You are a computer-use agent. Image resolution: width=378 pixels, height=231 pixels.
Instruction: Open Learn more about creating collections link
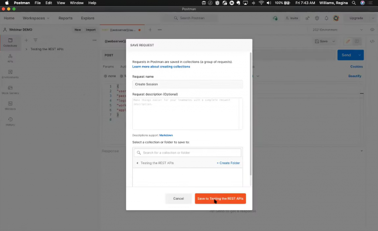point(161,67)
